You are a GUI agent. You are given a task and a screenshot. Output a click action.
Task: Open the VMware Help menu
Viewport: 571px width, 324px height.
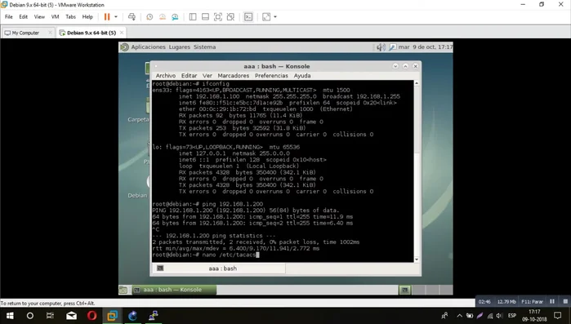pyautogui.click(x=87, y=16)
